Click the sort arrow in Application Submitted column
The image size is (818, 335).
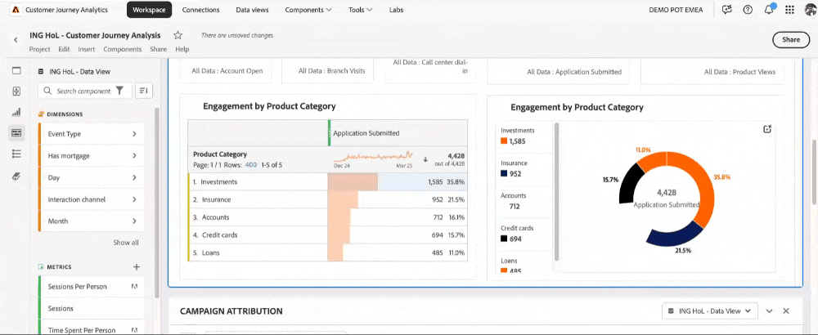(x=425, y=159)
